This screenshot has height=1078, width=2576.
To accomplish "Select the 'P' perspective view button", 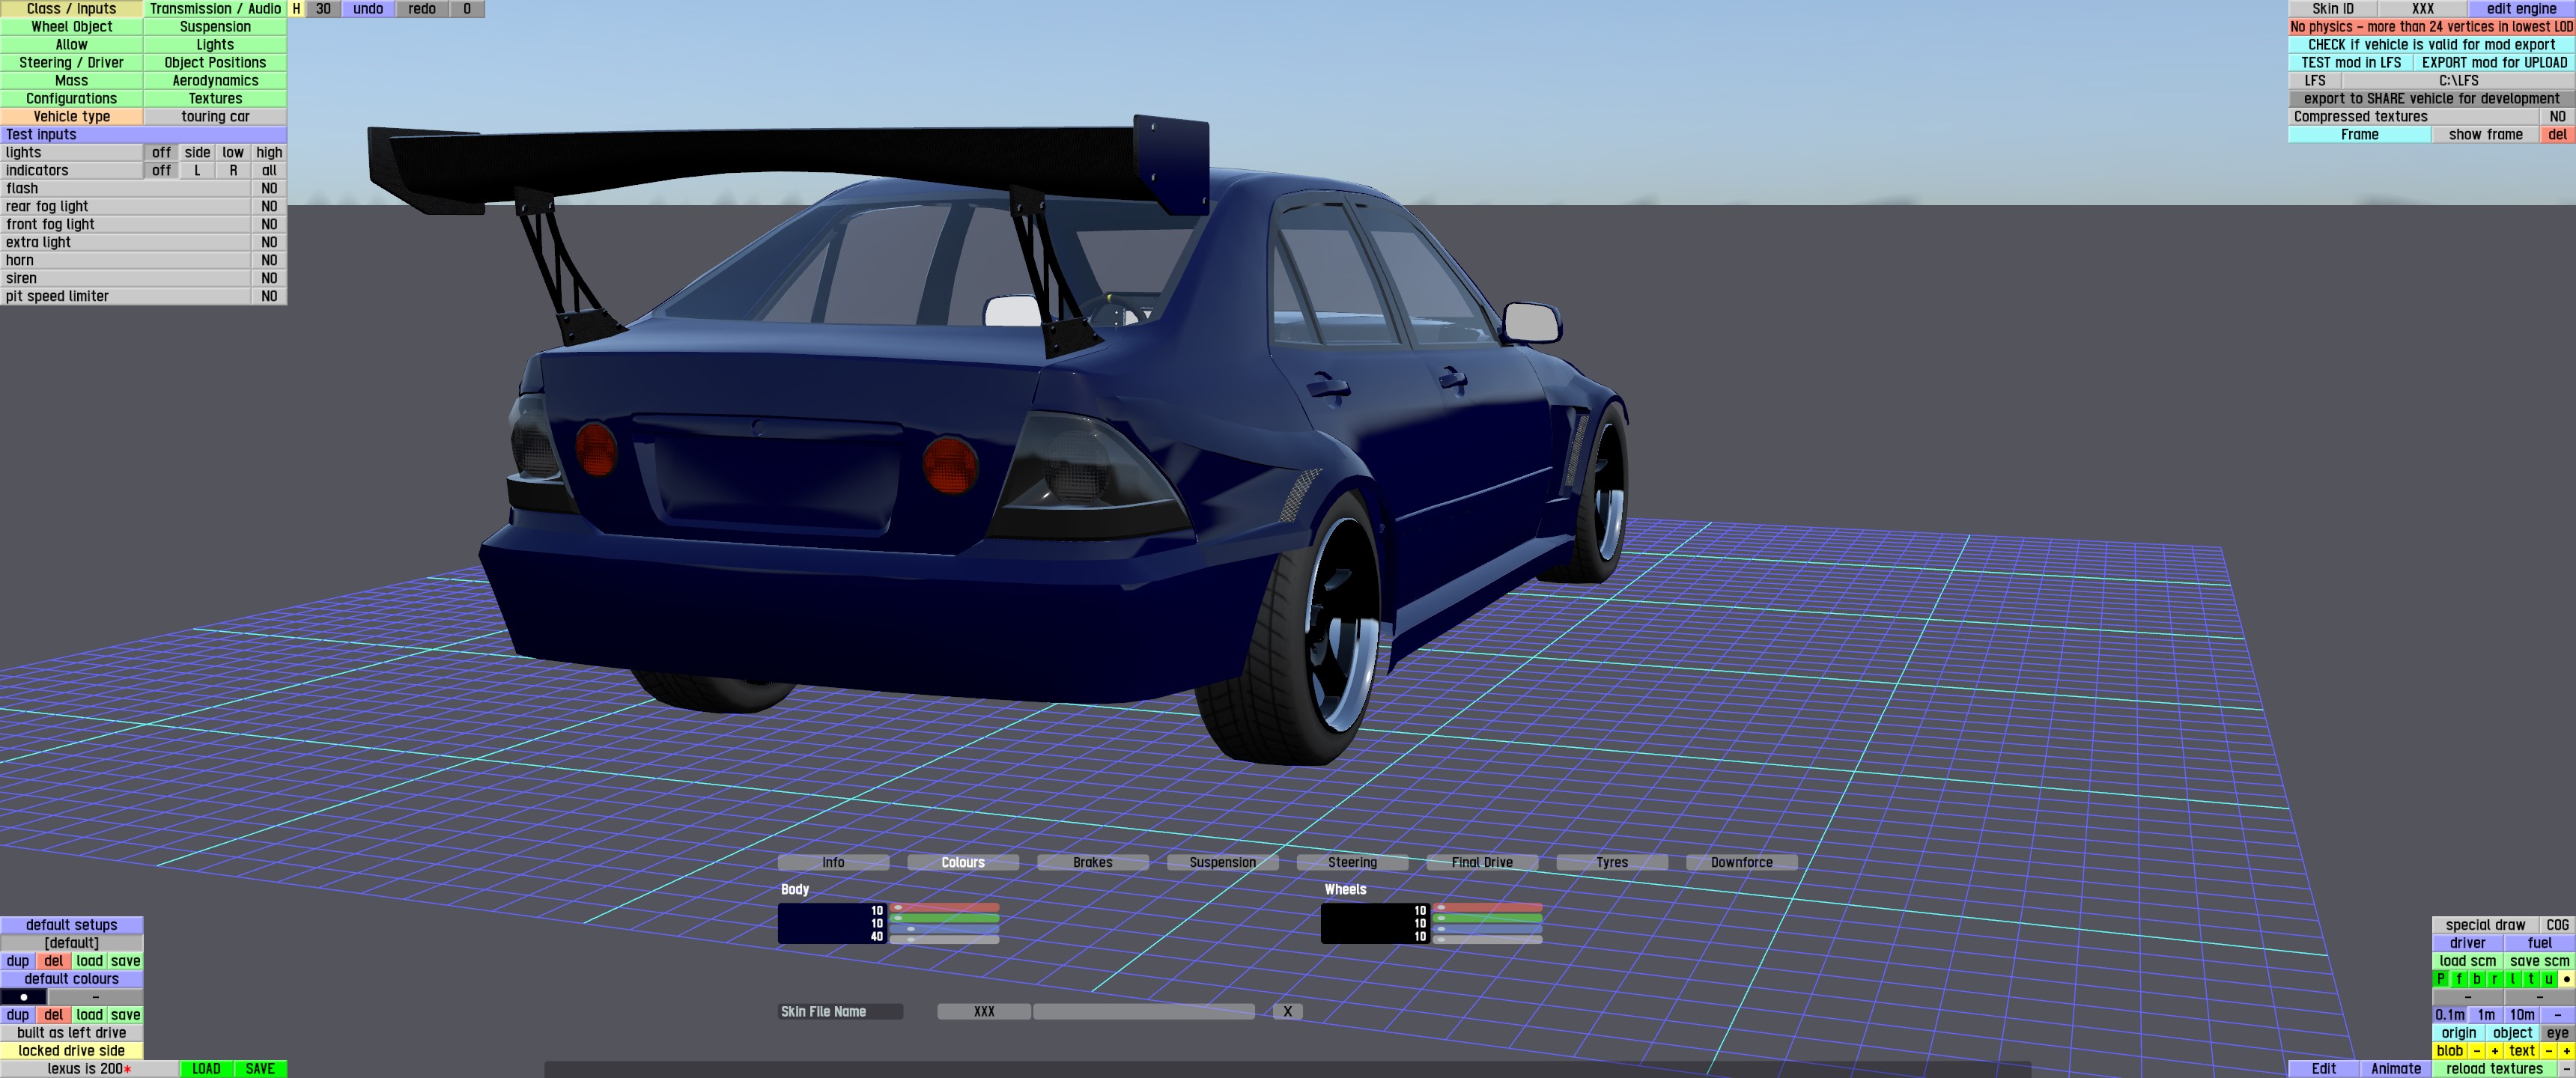I will [x=2441, y=979].
